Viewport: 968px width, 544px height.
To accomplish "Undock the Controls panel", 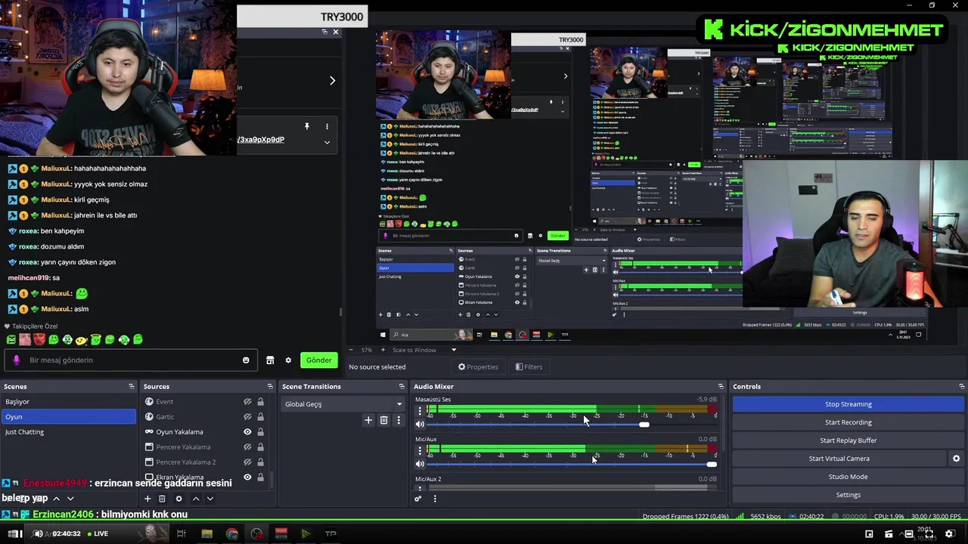I will [961, 387].
